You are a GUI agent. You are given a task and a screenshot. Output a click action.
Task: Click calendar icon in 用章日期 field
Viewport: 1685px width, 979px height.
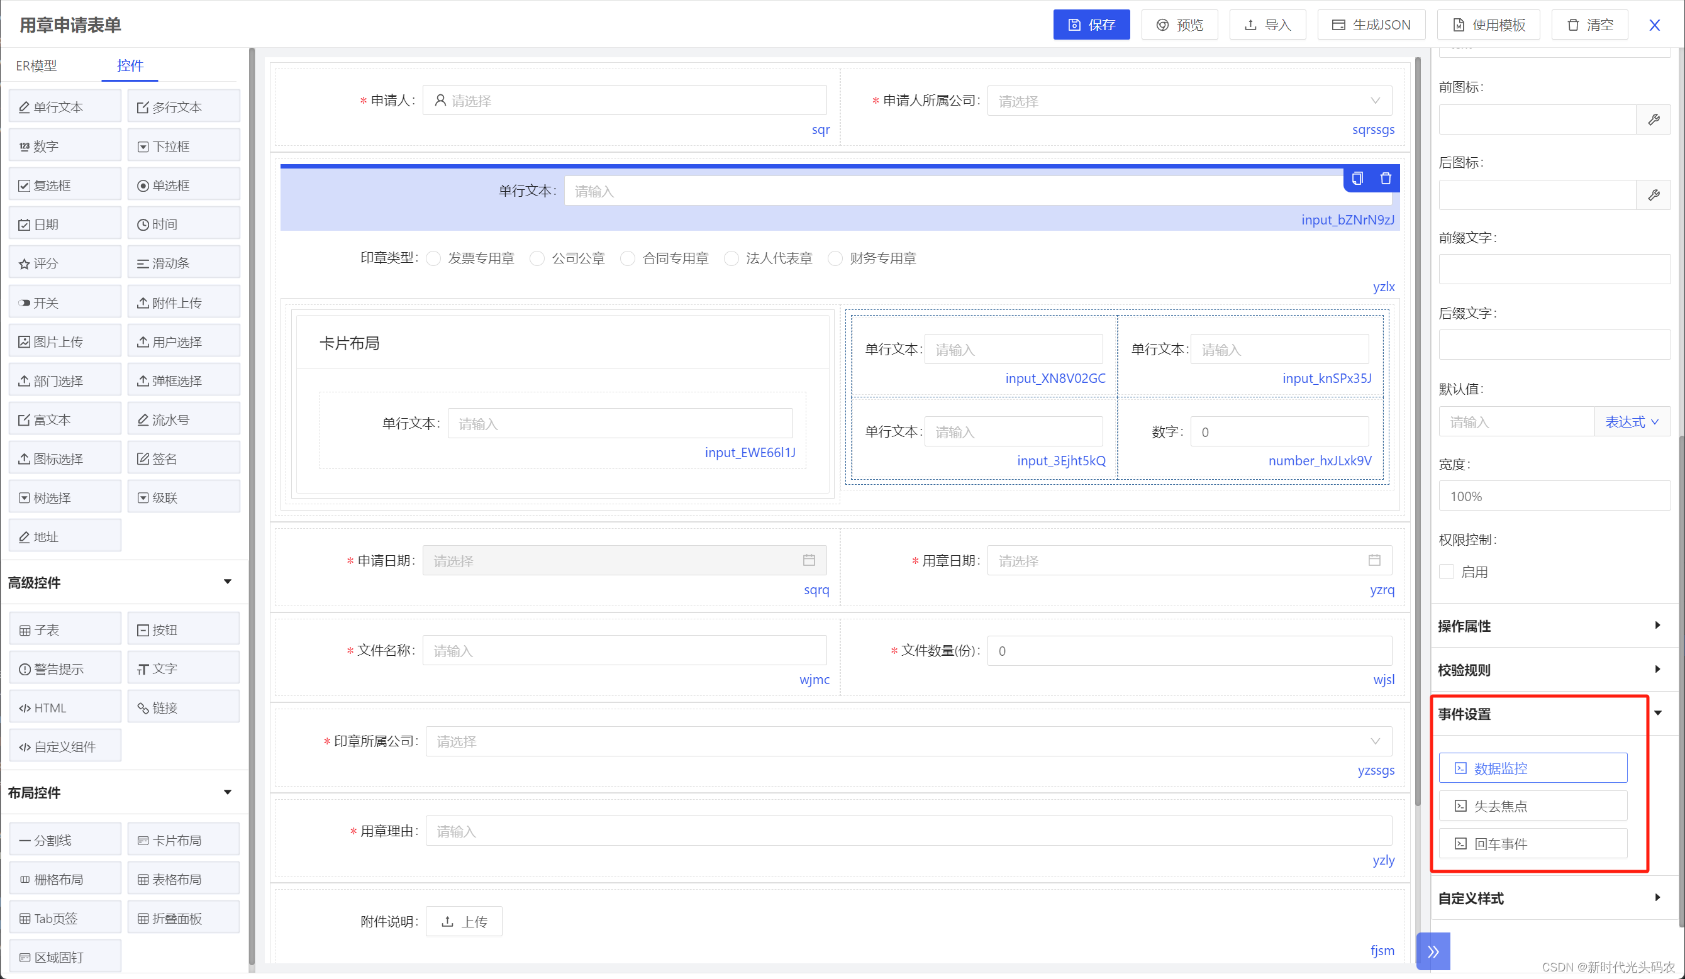coord(1374,560)
